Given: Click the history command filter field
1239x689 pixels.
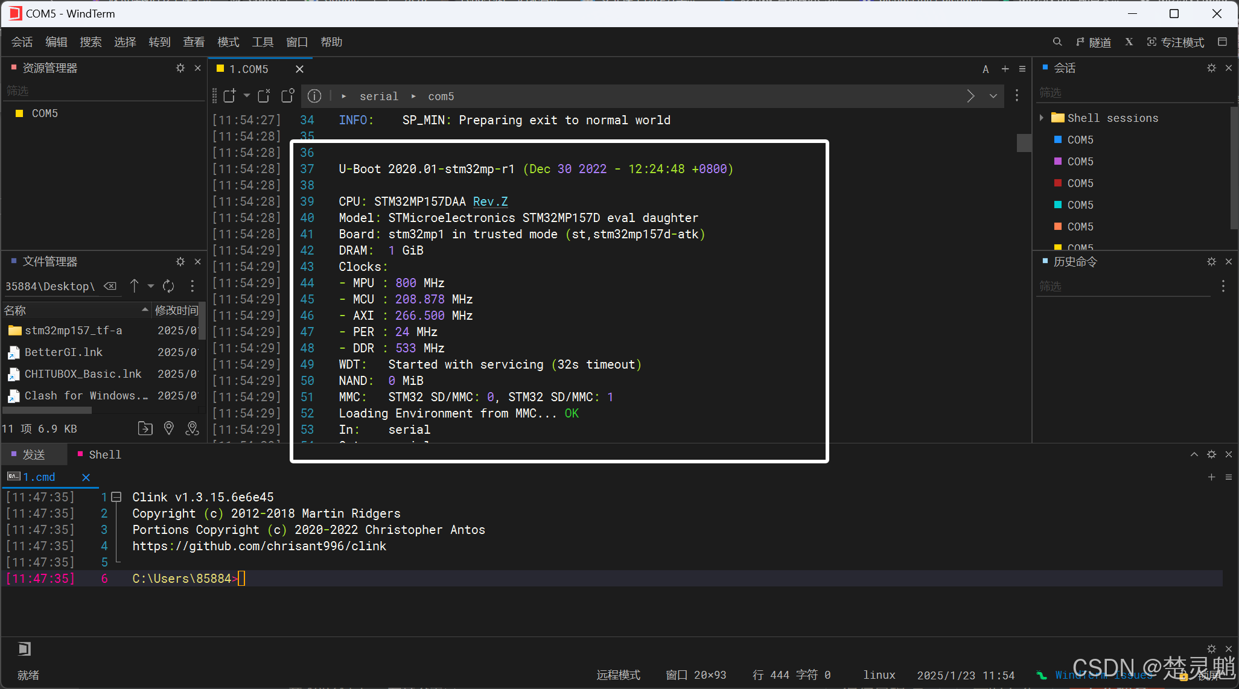Looking at the screenshot, I should coord(1123,287).
